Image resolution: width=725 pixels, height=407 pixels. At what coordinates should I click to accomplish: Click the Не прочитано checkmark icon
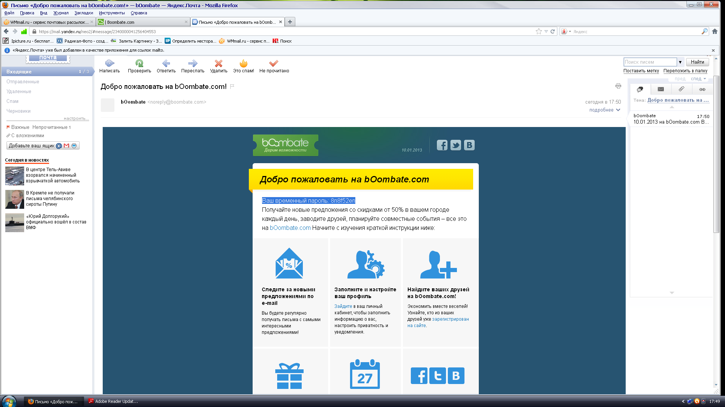[274, 63]
